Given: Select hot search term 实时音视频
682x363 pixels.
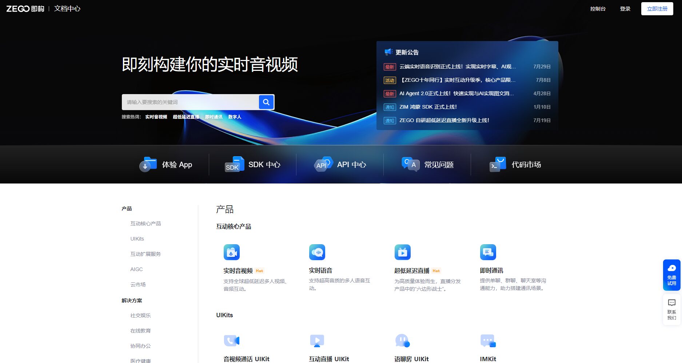Looking at the screenshot, I should pos(156,117).
